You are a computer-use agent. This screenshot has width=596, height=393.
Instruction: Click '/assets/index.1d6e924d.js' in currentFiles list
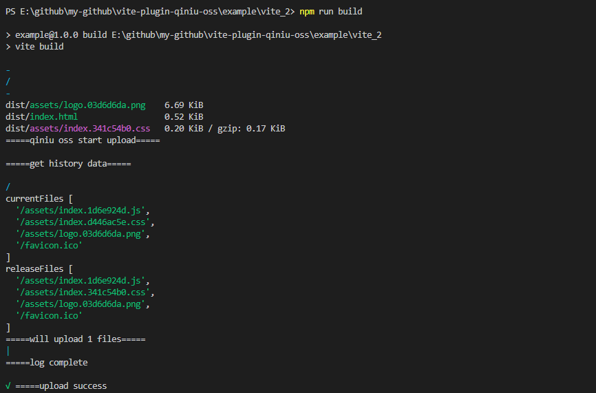[81, 210]
